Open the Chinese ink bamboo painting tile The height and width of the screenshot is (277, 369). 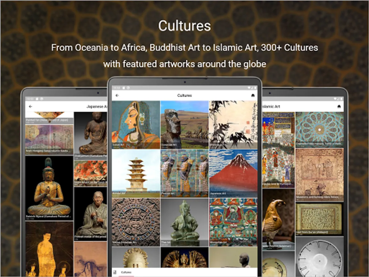pyautogui.click(x=233, y=125)
